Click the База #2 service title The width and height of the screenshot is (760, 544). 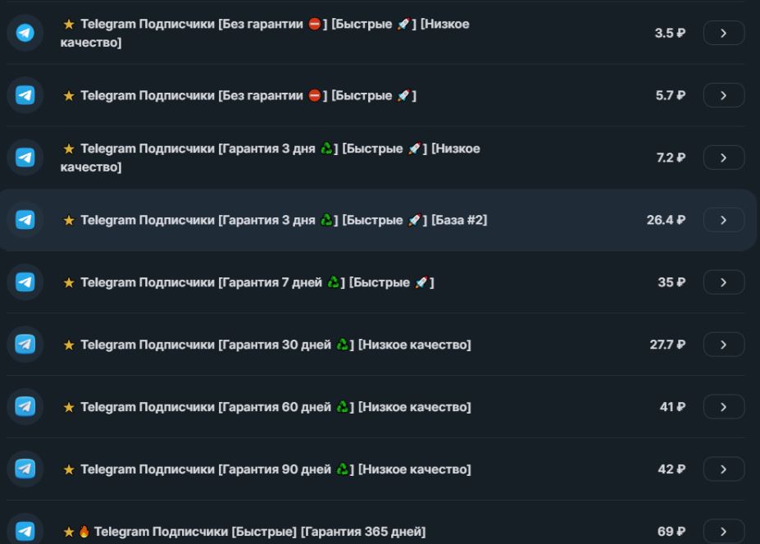click(284, 220)
